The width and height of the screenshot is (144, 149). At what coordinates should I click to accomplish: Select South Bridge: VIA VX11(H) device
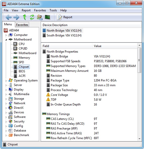coord(64,35)
